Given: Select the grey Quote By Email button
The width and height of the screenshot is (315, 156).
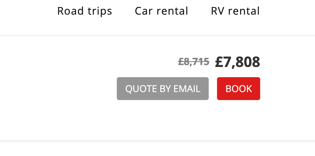Looking at the screenshot, I should tap(163, 88).
